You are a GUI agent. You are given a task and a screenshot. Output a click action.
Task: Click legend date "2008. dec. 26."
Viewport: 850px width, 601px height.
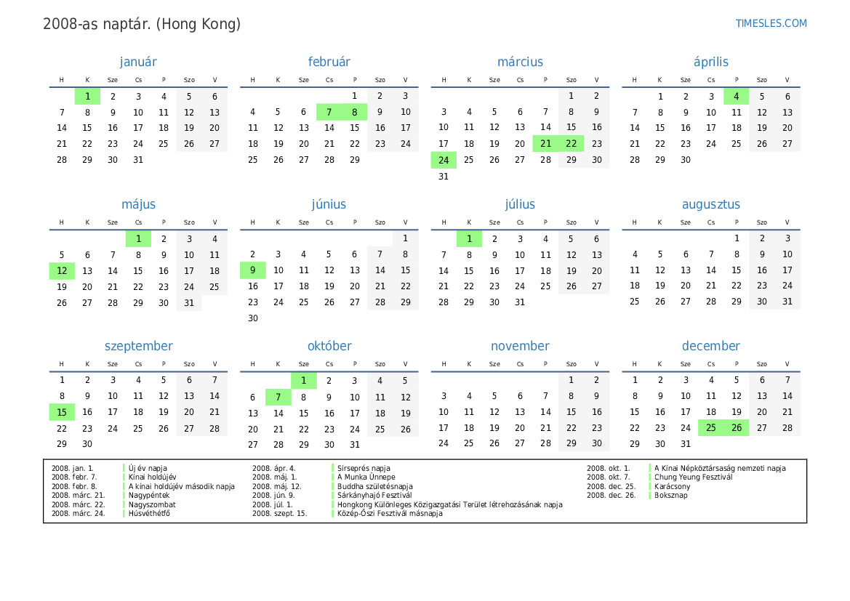[x=611, y=496]
